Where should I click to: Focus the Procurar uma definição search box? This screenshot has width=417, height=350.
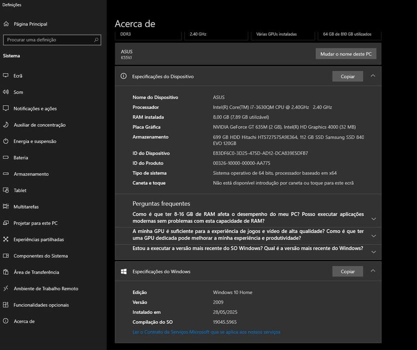(47, 39)
